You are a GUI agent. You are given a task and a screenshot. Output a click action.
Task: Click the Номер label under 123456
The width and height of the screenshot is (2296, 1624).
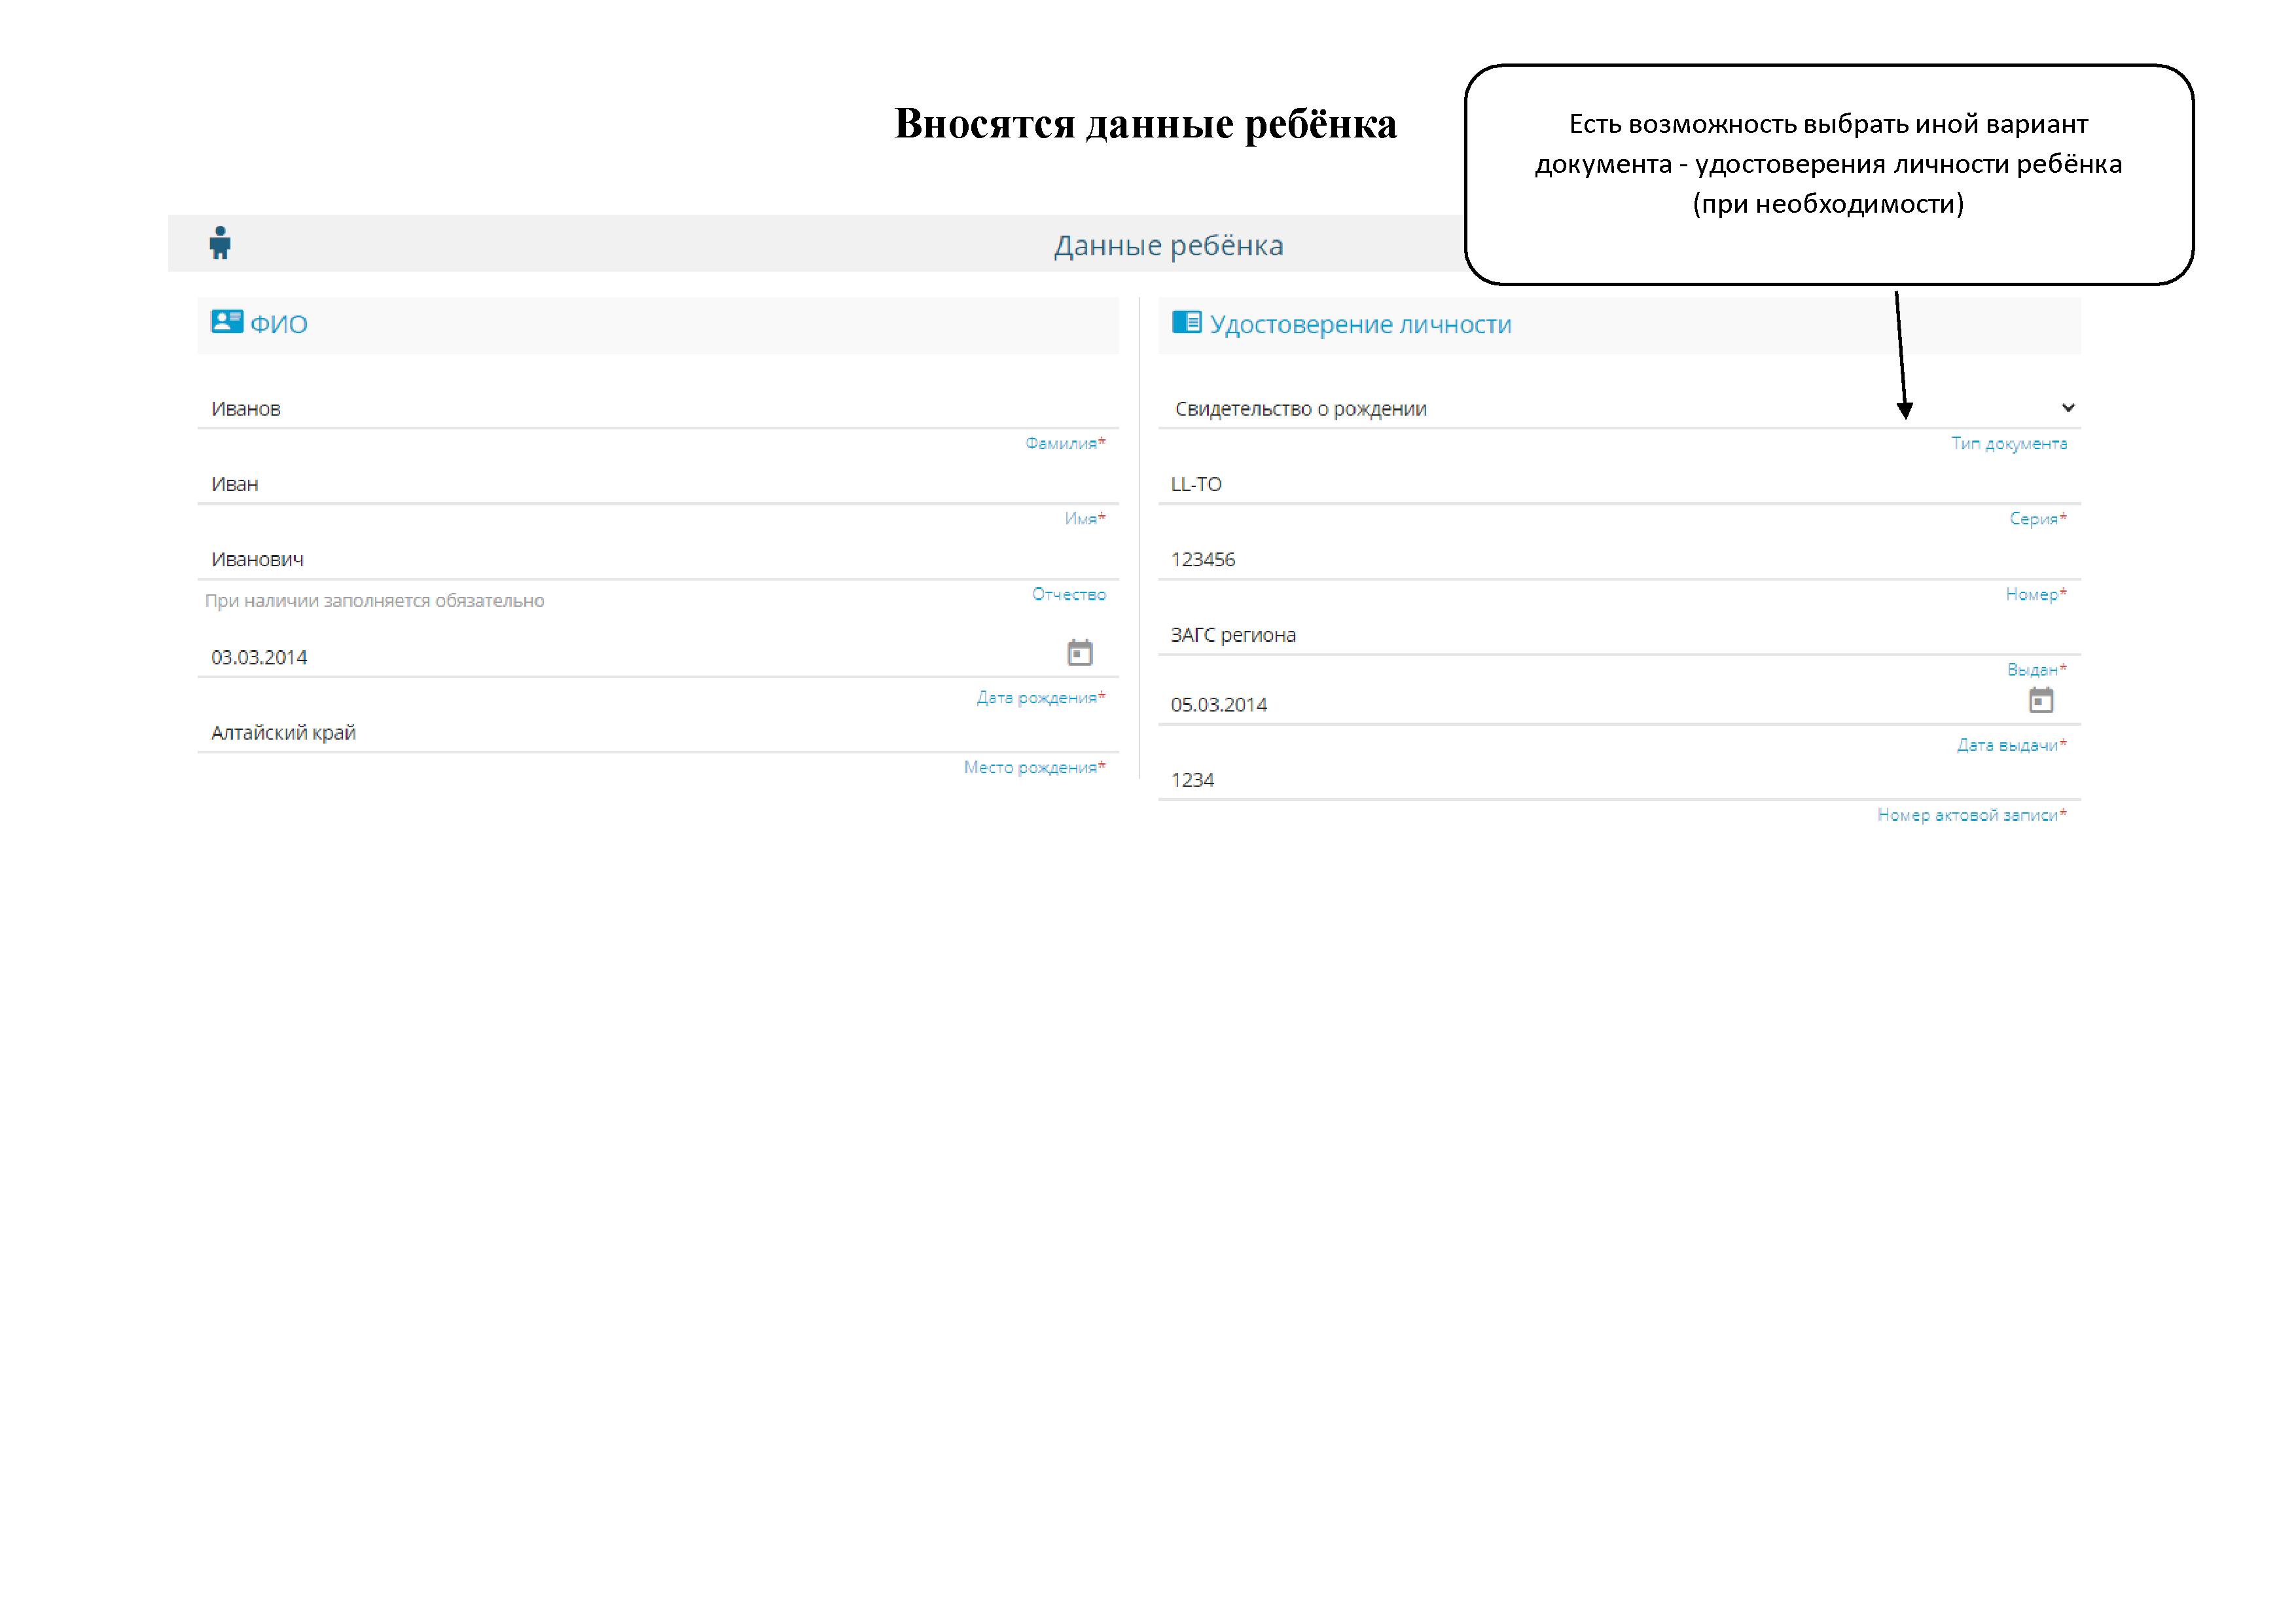tap(2036, 594)
